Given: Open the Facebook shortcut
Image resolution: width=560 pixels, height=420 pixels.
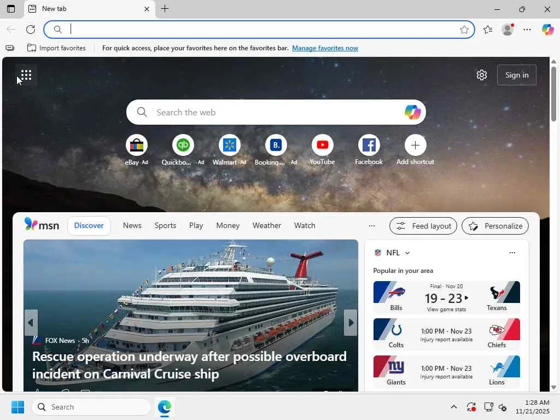Looking at the screenshot, I should (369, 145).
